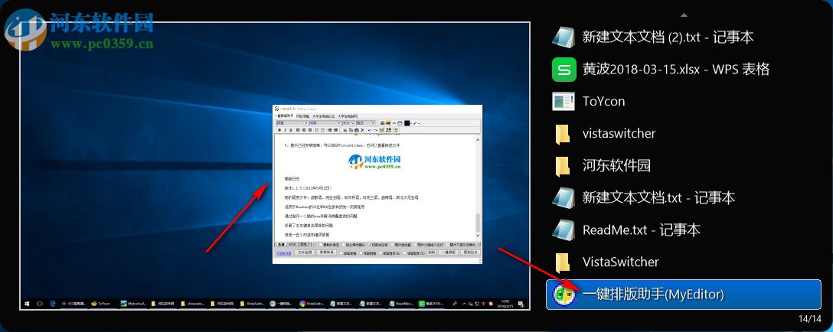833x332 pixels.
Task: Click the scissors Cut icon in the previewed editor
Action: pyautogui.click(x=345, y=130)
